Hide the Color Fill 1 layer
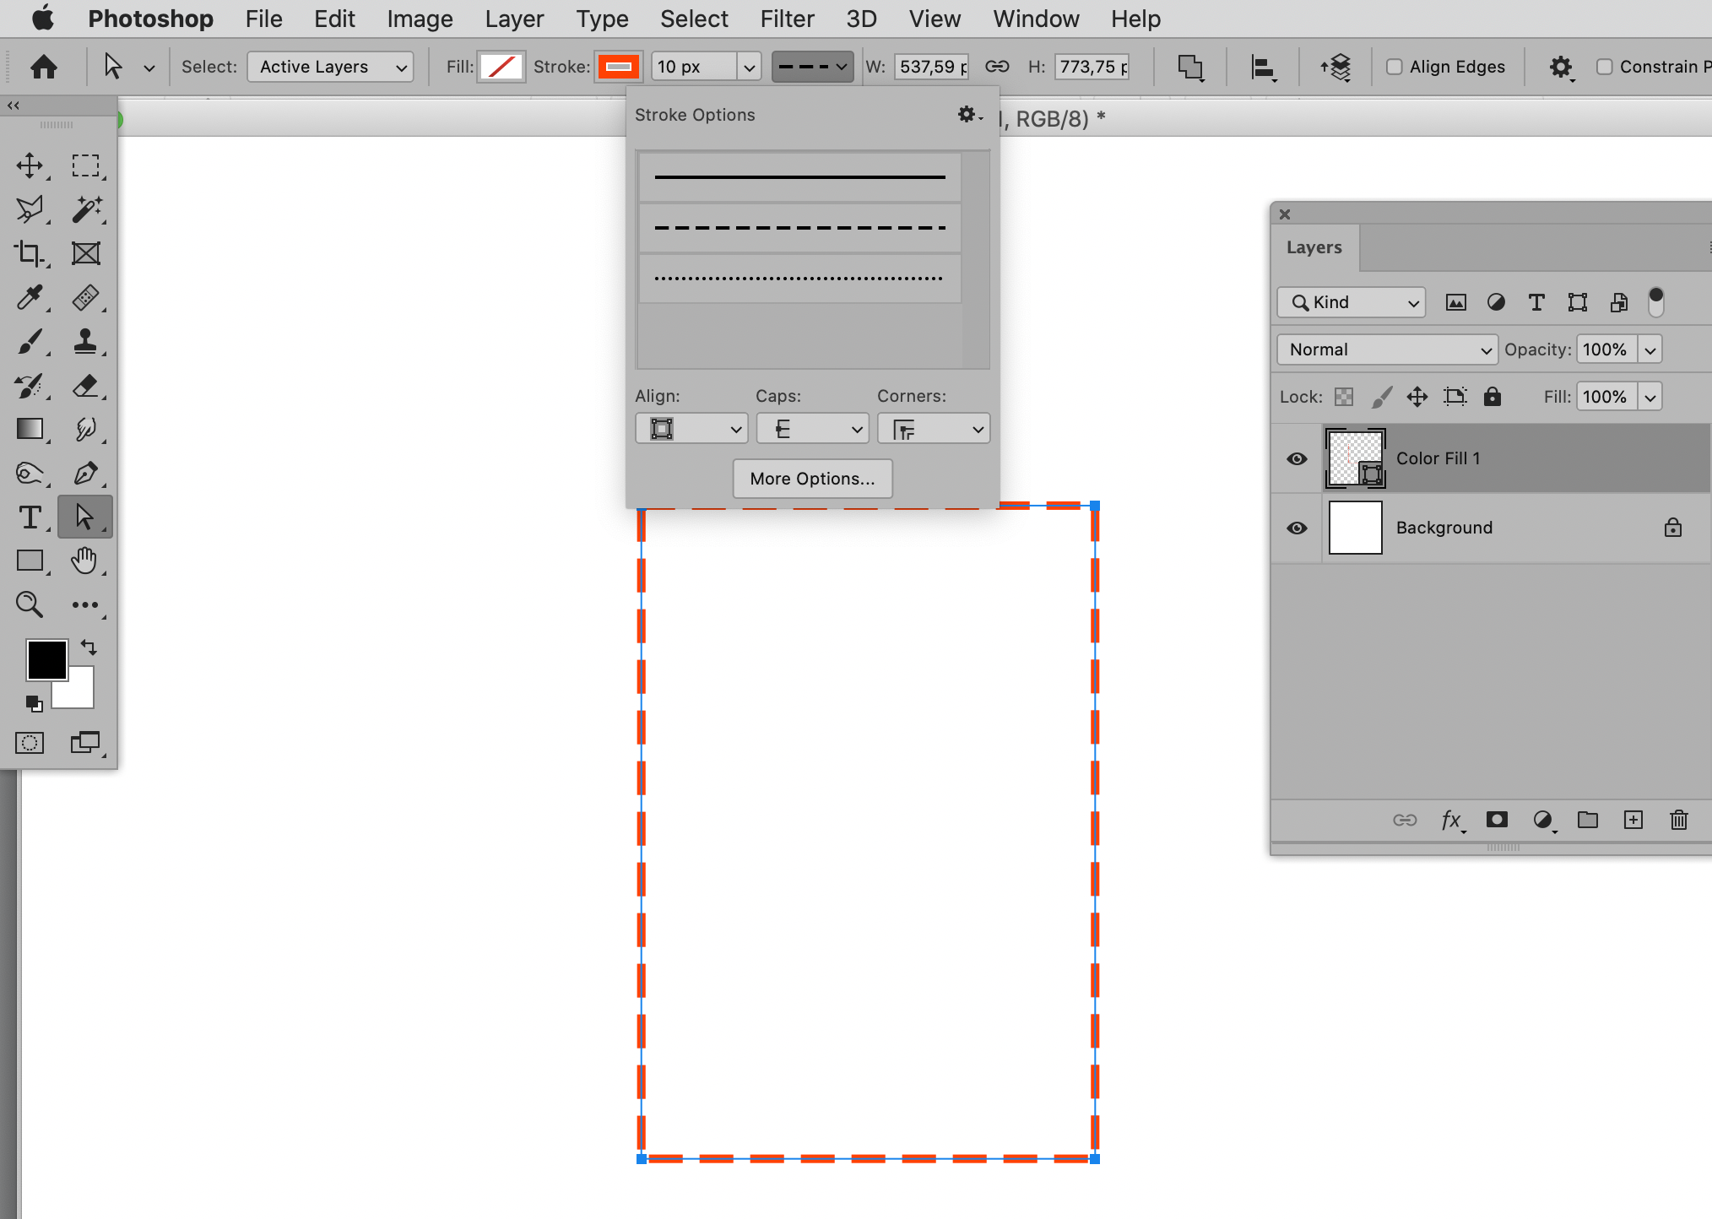The width and height of the screenshot is (1712, 1219). 1297,458
